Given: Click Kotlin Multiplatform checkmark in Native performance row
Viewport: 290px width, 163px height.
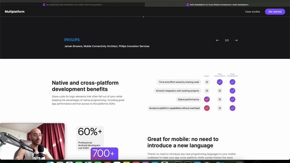Looking at the screenshot, I should [232, 100].
